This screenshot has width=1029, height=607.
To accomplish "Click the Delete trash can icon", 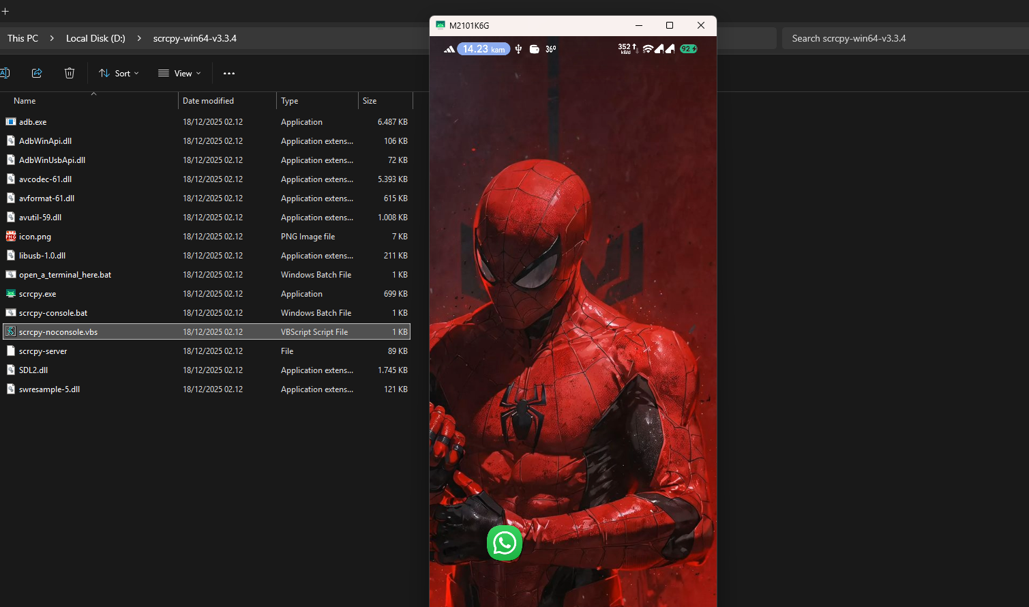I will tap(70, 73).
